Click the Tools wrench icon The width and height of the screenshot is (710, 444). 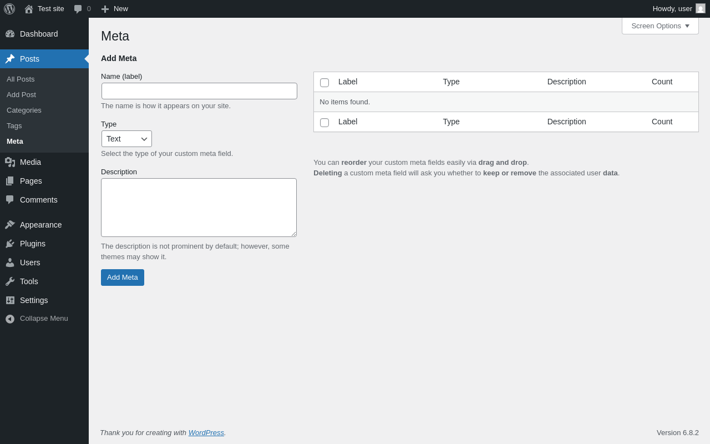[x=10, y=281]
